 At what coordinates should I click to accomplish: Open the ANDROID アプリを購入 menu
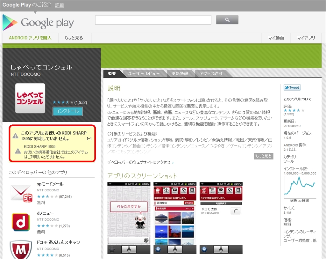point(30,38)
